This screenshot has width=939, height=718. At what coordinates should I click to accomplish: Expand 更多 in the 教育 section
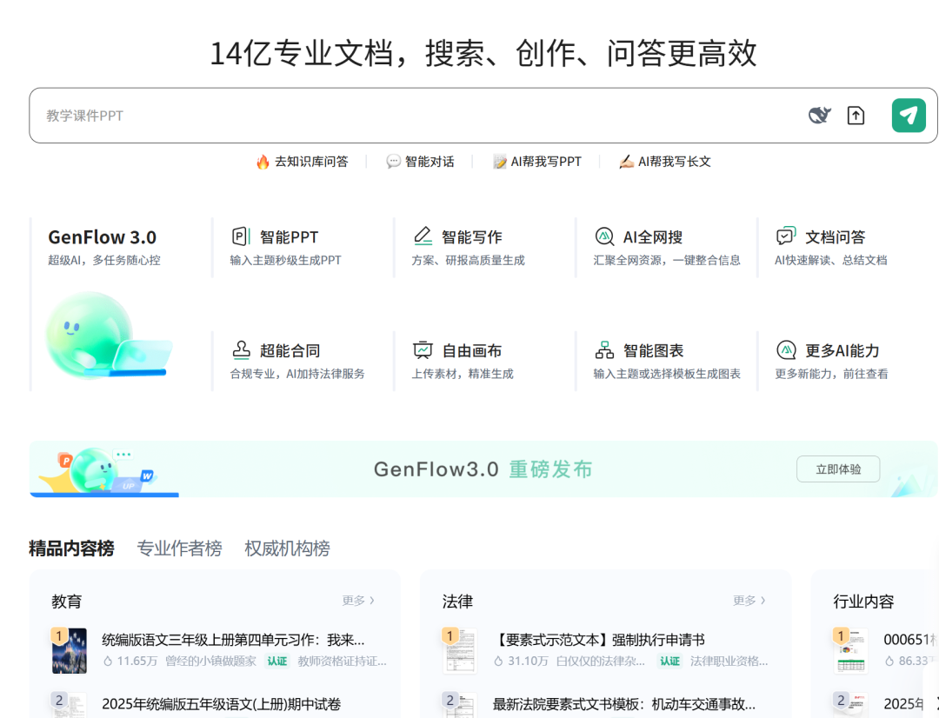tap(358, 600)
